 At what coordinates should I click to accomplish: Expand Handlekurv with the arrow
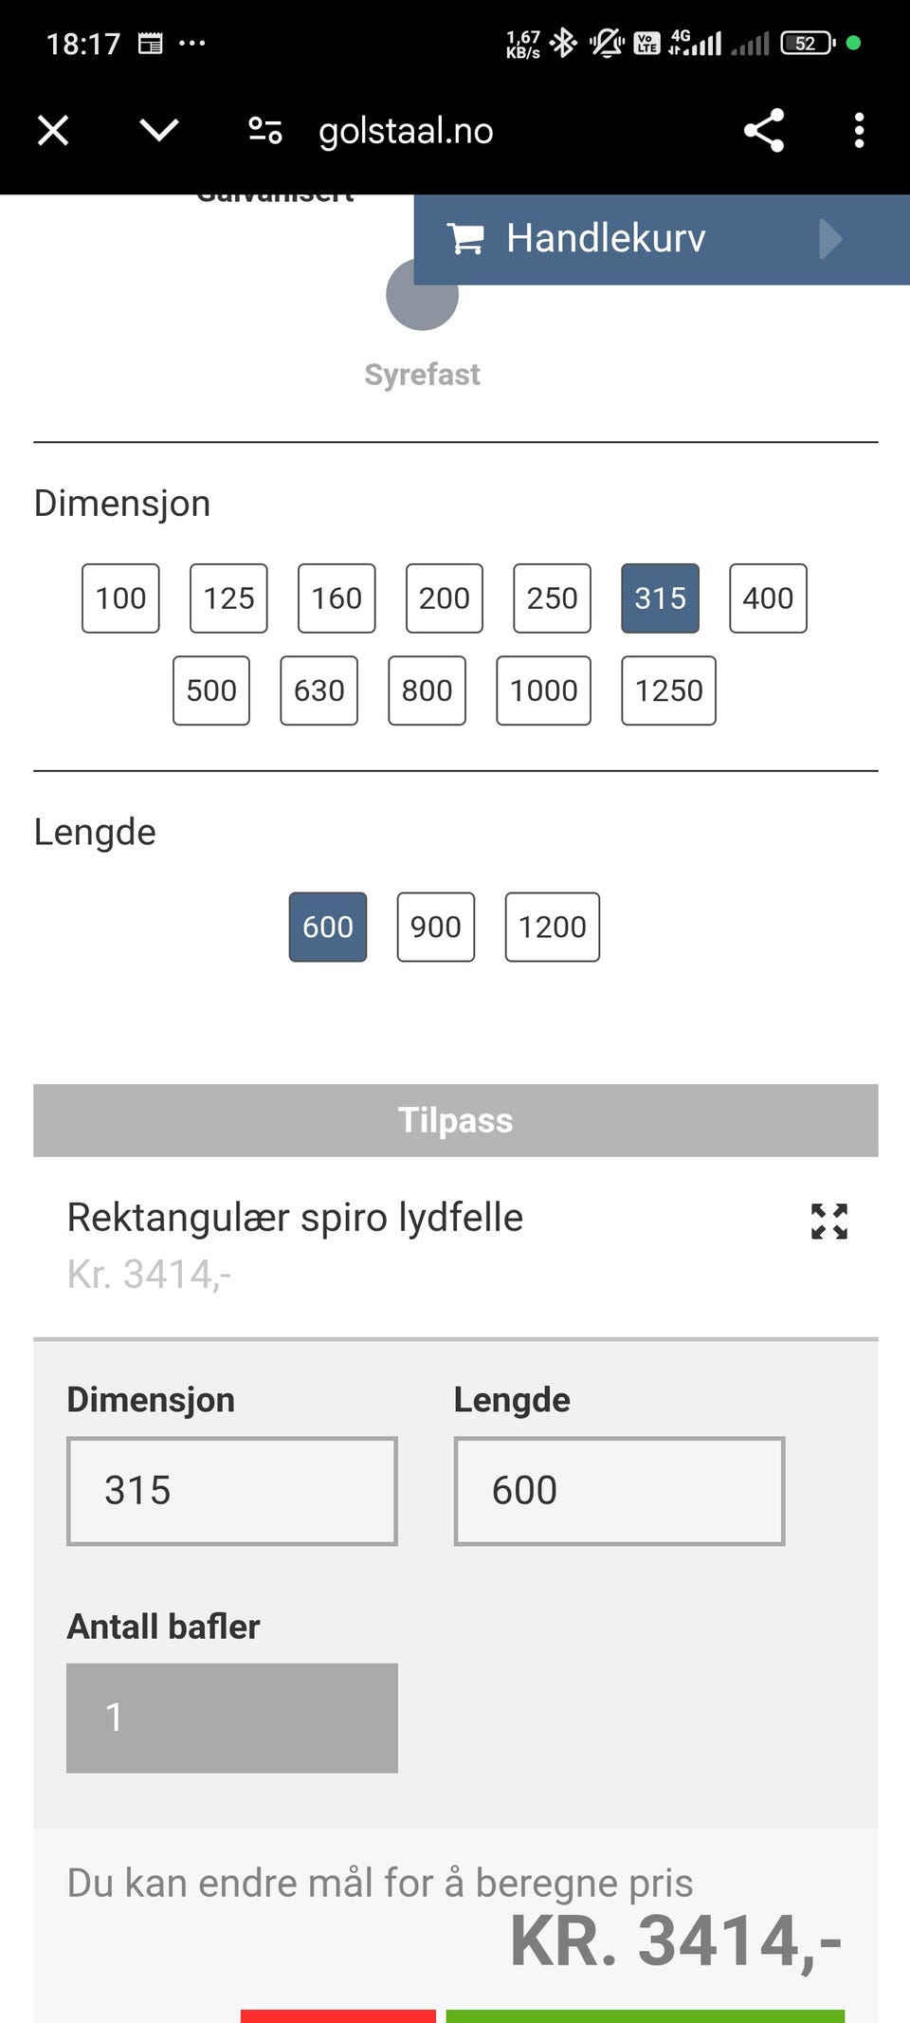pyautogui.click(x=830, y=239)
